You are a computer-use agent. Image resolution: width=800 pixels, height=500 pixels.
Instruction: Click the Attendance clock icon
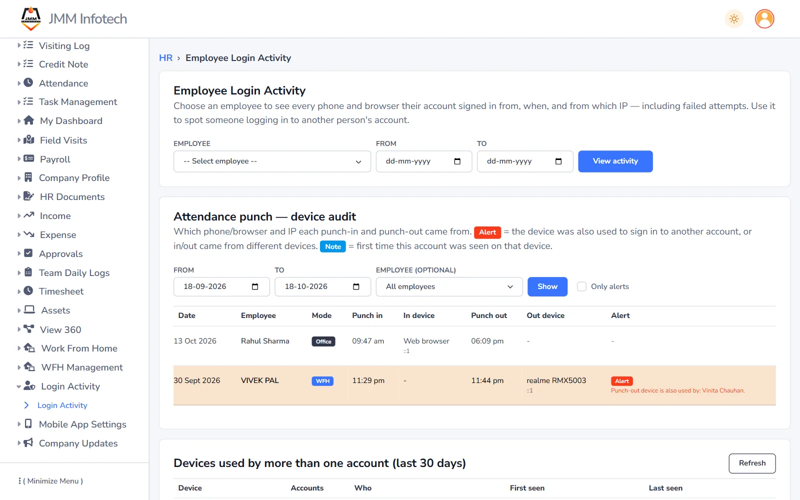(x=28, y=82)
